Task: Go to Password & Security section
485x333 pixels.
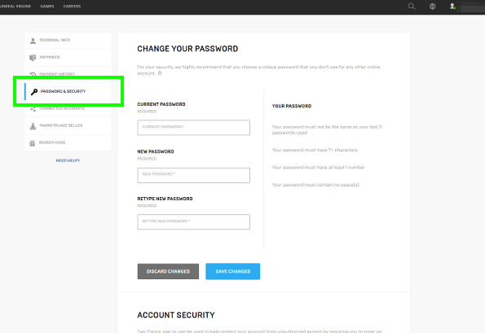Action: pos(68,91)
